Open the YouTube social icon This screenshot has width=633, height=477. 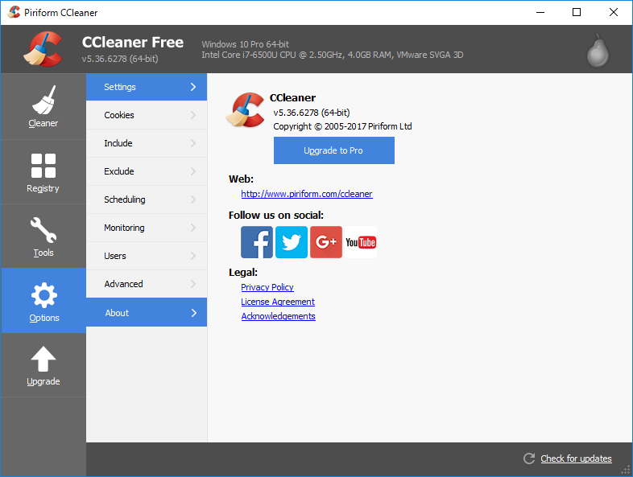pos(361,242)
